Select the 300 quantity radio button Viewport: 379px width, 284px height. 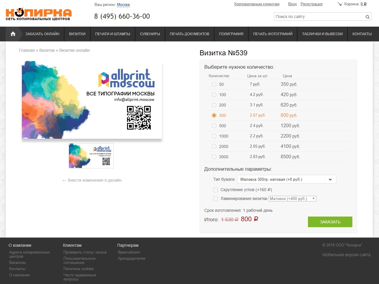pos(214,115)
